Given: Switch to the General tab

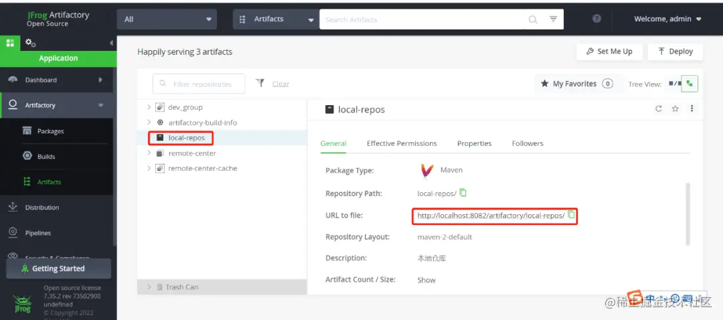Looking at the screenshot, I should click(333, 143).
